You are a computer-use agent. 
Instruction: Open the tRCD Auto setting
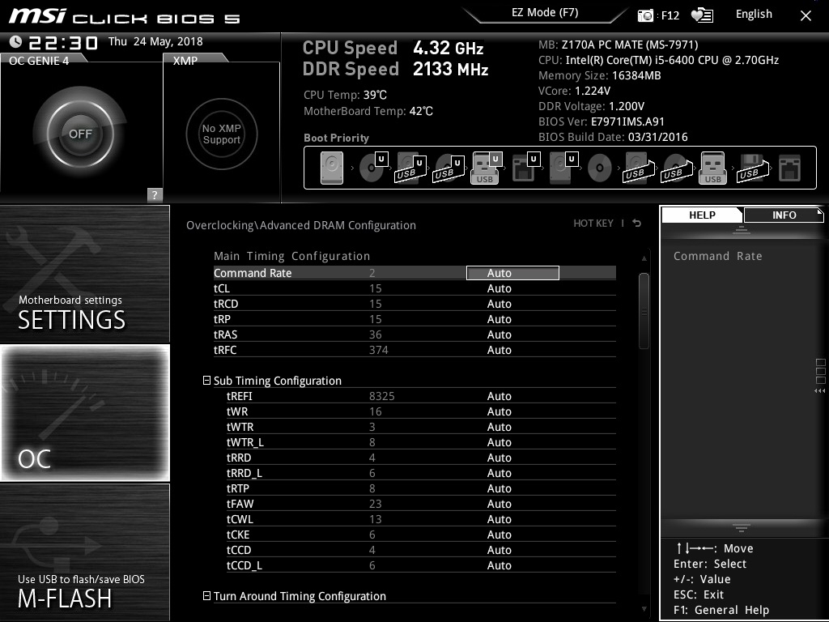[x=499, y=304]
